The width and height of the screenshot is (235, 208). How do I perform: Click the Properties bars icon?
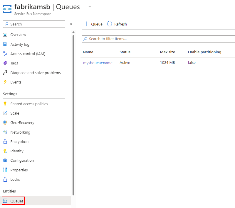click(x=5, y=170)
